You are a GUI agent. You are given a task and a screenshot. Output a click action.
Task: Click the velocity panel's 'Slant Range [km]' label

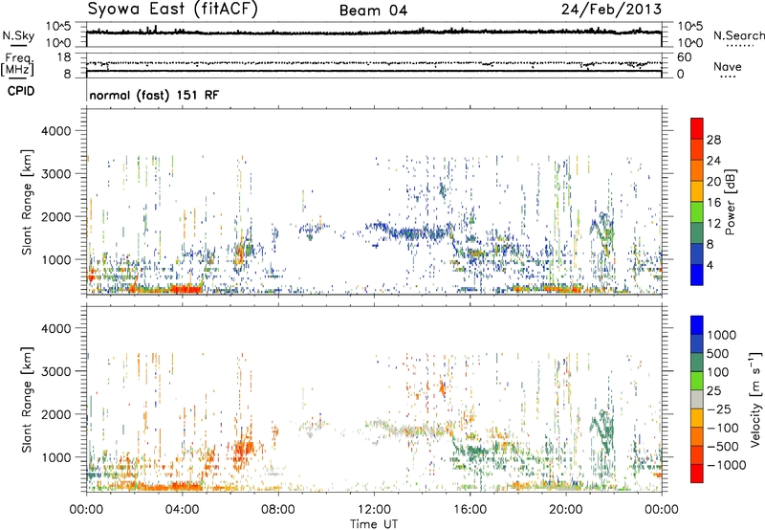click(x=27, y=399)
